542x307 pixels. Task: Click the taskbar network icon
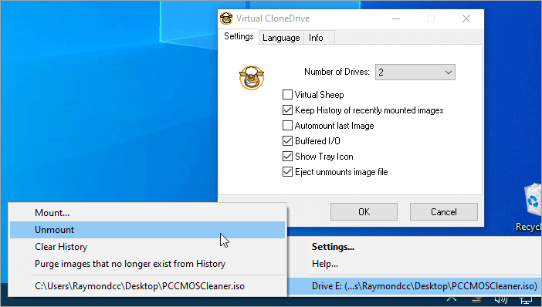pos(526,300)
